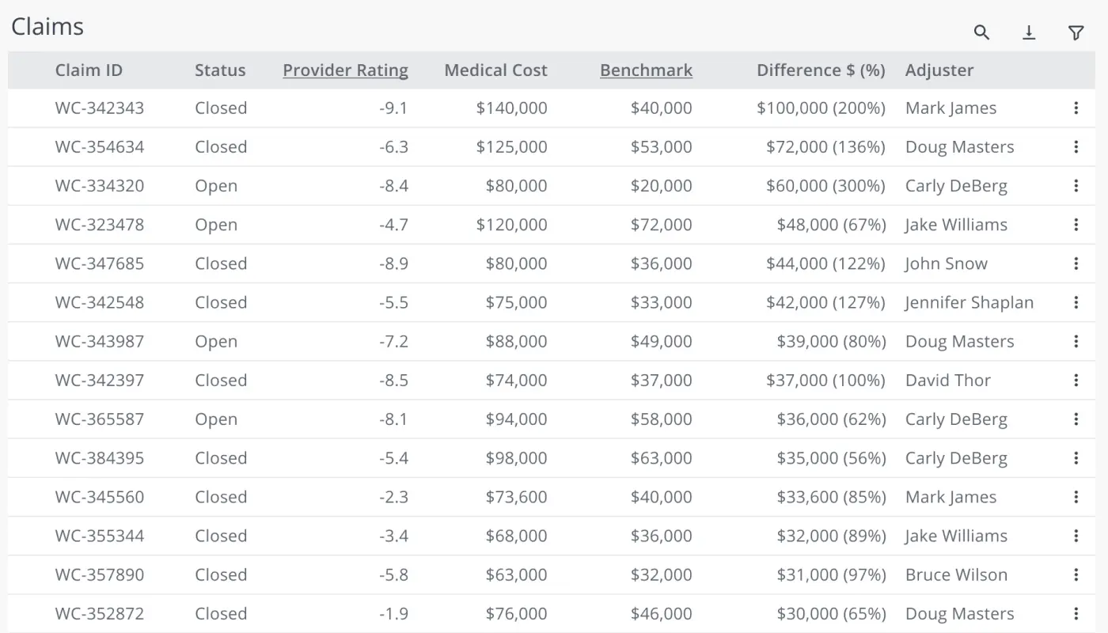1108x633 pixels.
Task: Click the Benchmark column header
Action: pyautogui.click(x=646, y=70)
